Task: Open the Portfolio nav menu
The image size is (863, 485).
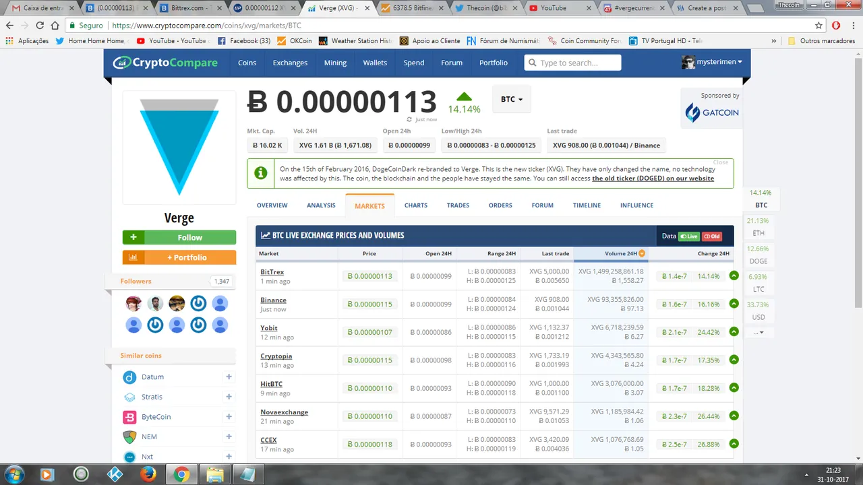Action: pyautogui.click(x=494, y=63)
